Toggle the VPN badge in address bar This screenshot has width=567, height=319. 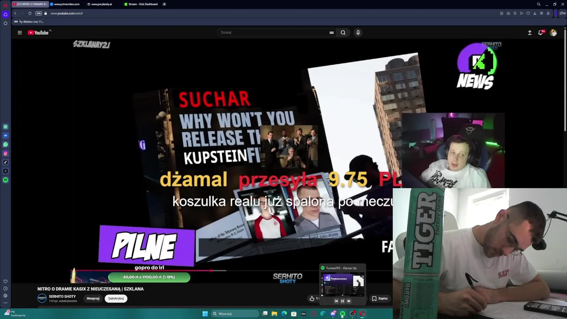(x=39, y=13)
